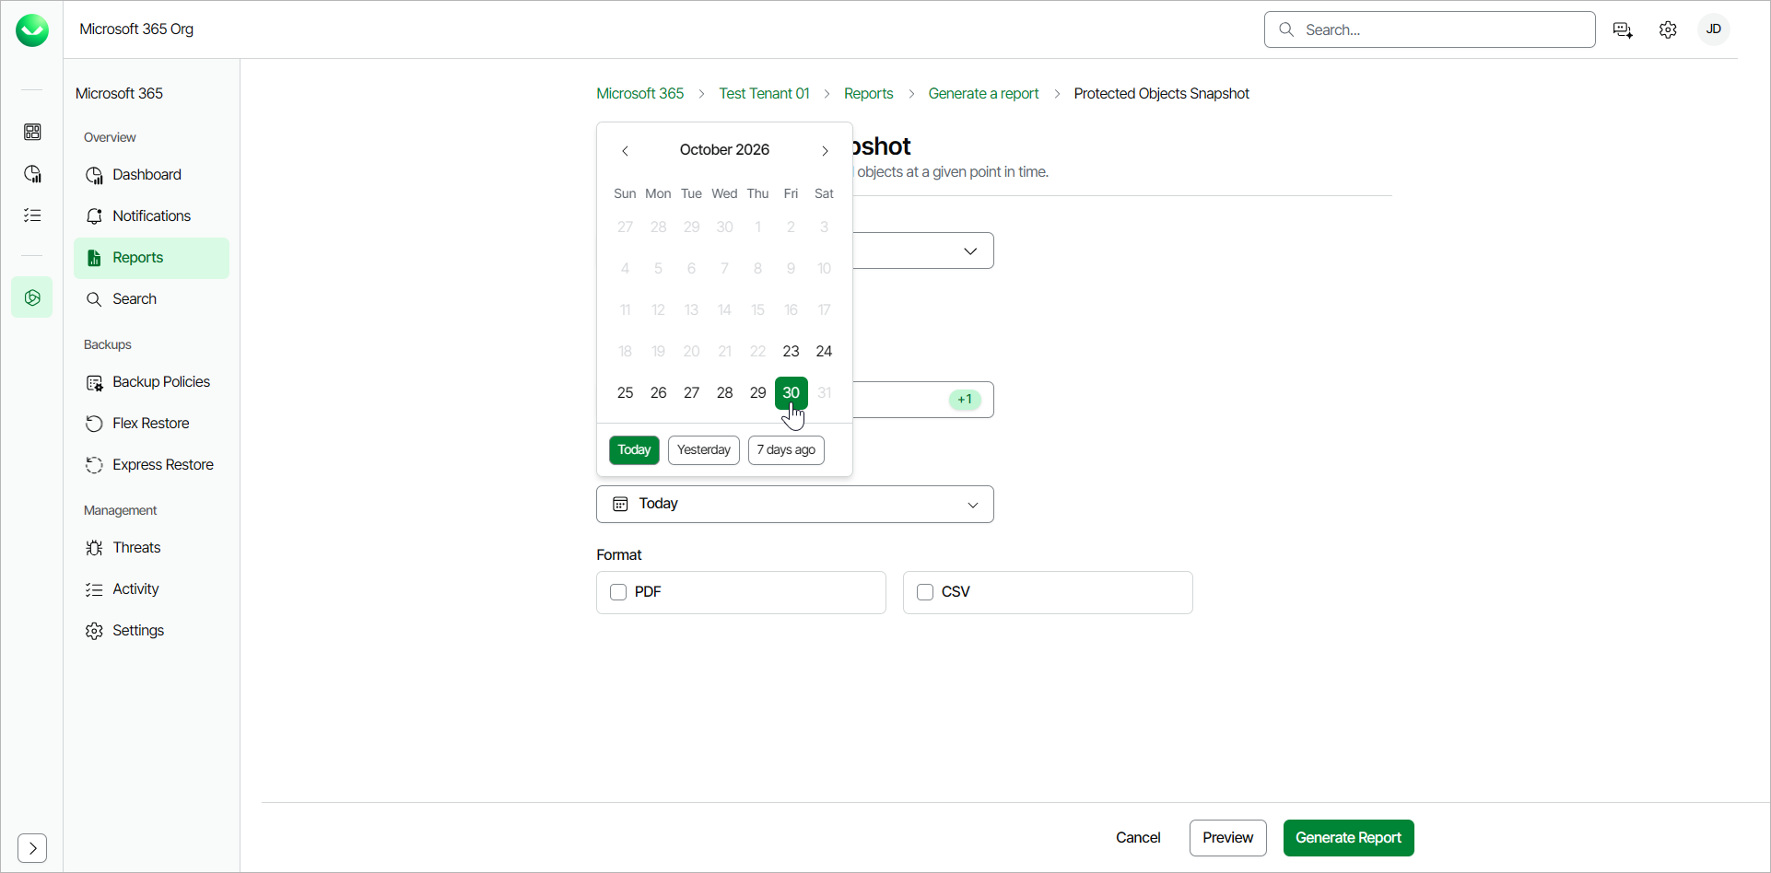Viewport: 1771px width, 873px height.
Task: Click the Search input field in header
Action: (x=1430, y=29)
